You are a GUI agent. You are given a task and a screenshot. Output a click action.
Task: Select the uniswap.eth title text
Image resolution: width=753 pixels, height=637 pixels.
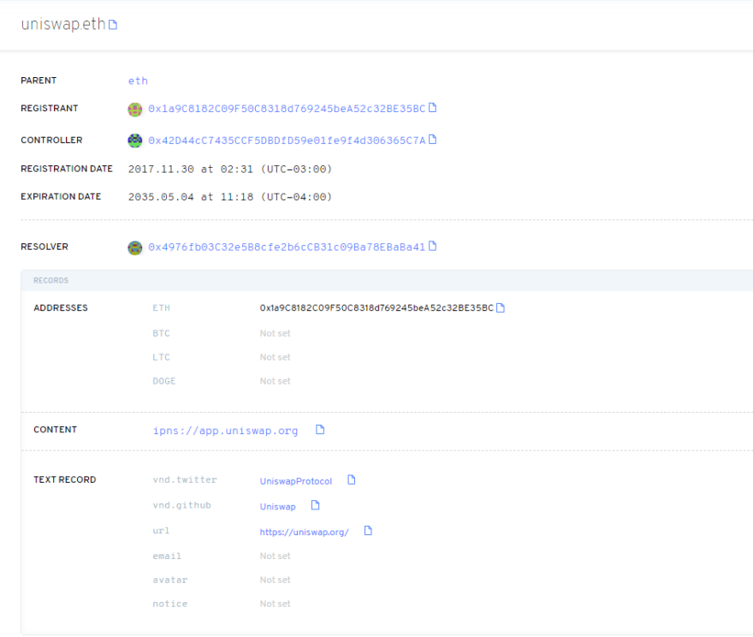pyautogui.click(x=63, y=24)
